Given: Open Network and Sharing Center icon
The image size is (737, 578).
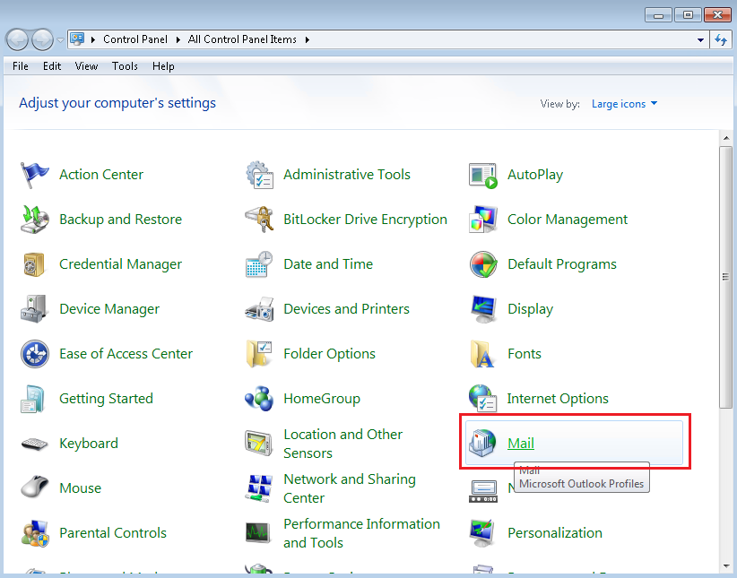Looking at the screenshot, I should click(259, 488).
